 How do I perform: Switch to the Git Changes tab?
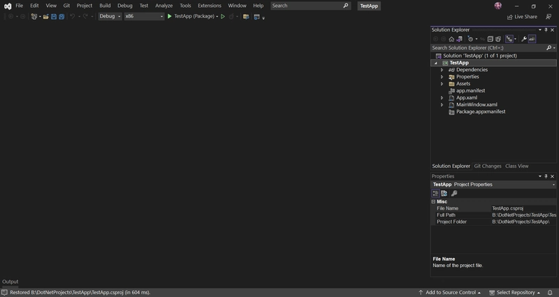(487, 166)
